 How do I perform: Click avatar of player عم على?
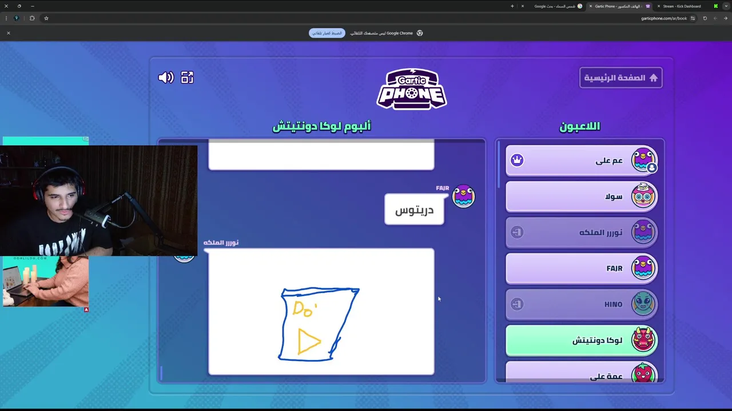point(643,160)
